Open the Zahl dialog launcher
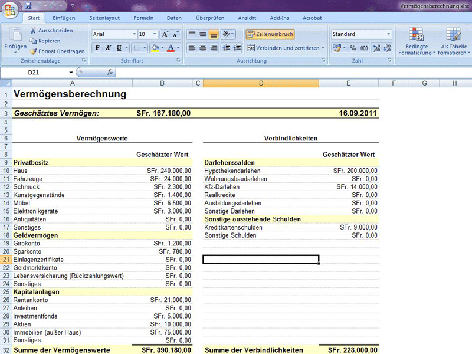 click(x=389, y=61)
